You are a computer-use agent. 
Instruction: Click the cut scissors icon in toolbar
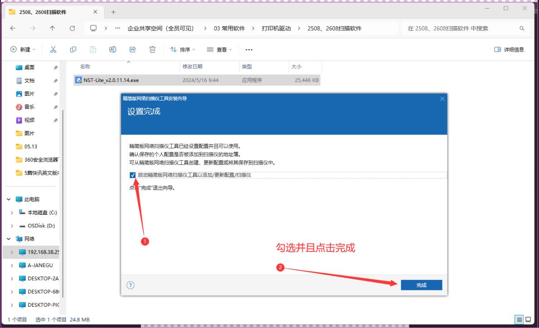53,49
